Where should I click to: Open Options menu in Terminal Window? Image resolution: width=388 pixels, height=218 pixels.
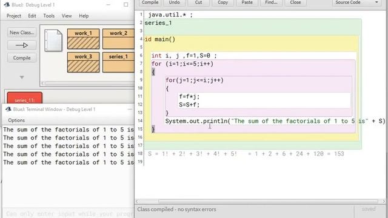16,121
